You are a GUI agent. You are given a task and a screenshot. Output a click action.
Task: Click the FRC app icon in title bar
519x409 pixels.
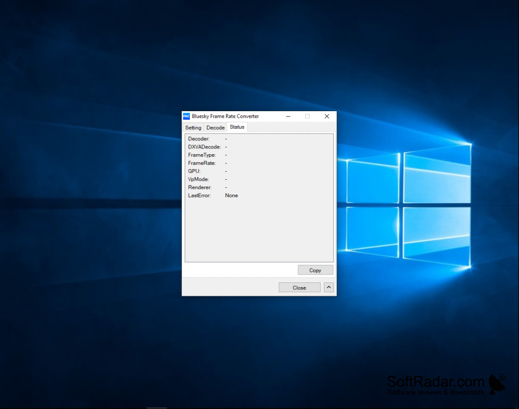[x=186, y=116]
